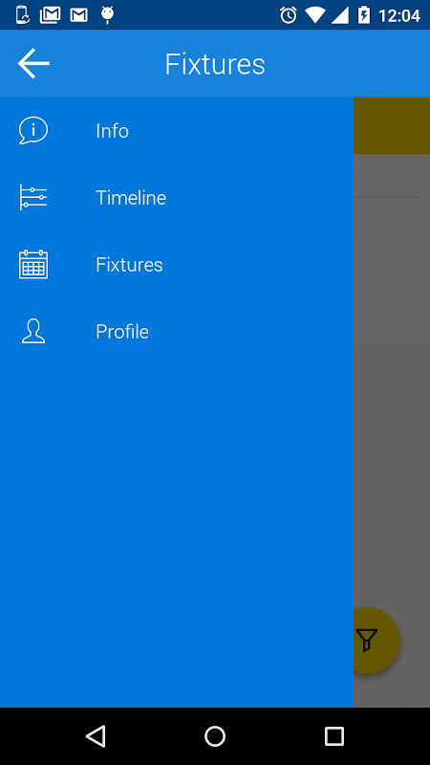Tap the alarm clock status icon
Viewport: 430px width, 765px height.
coord(289,15)
